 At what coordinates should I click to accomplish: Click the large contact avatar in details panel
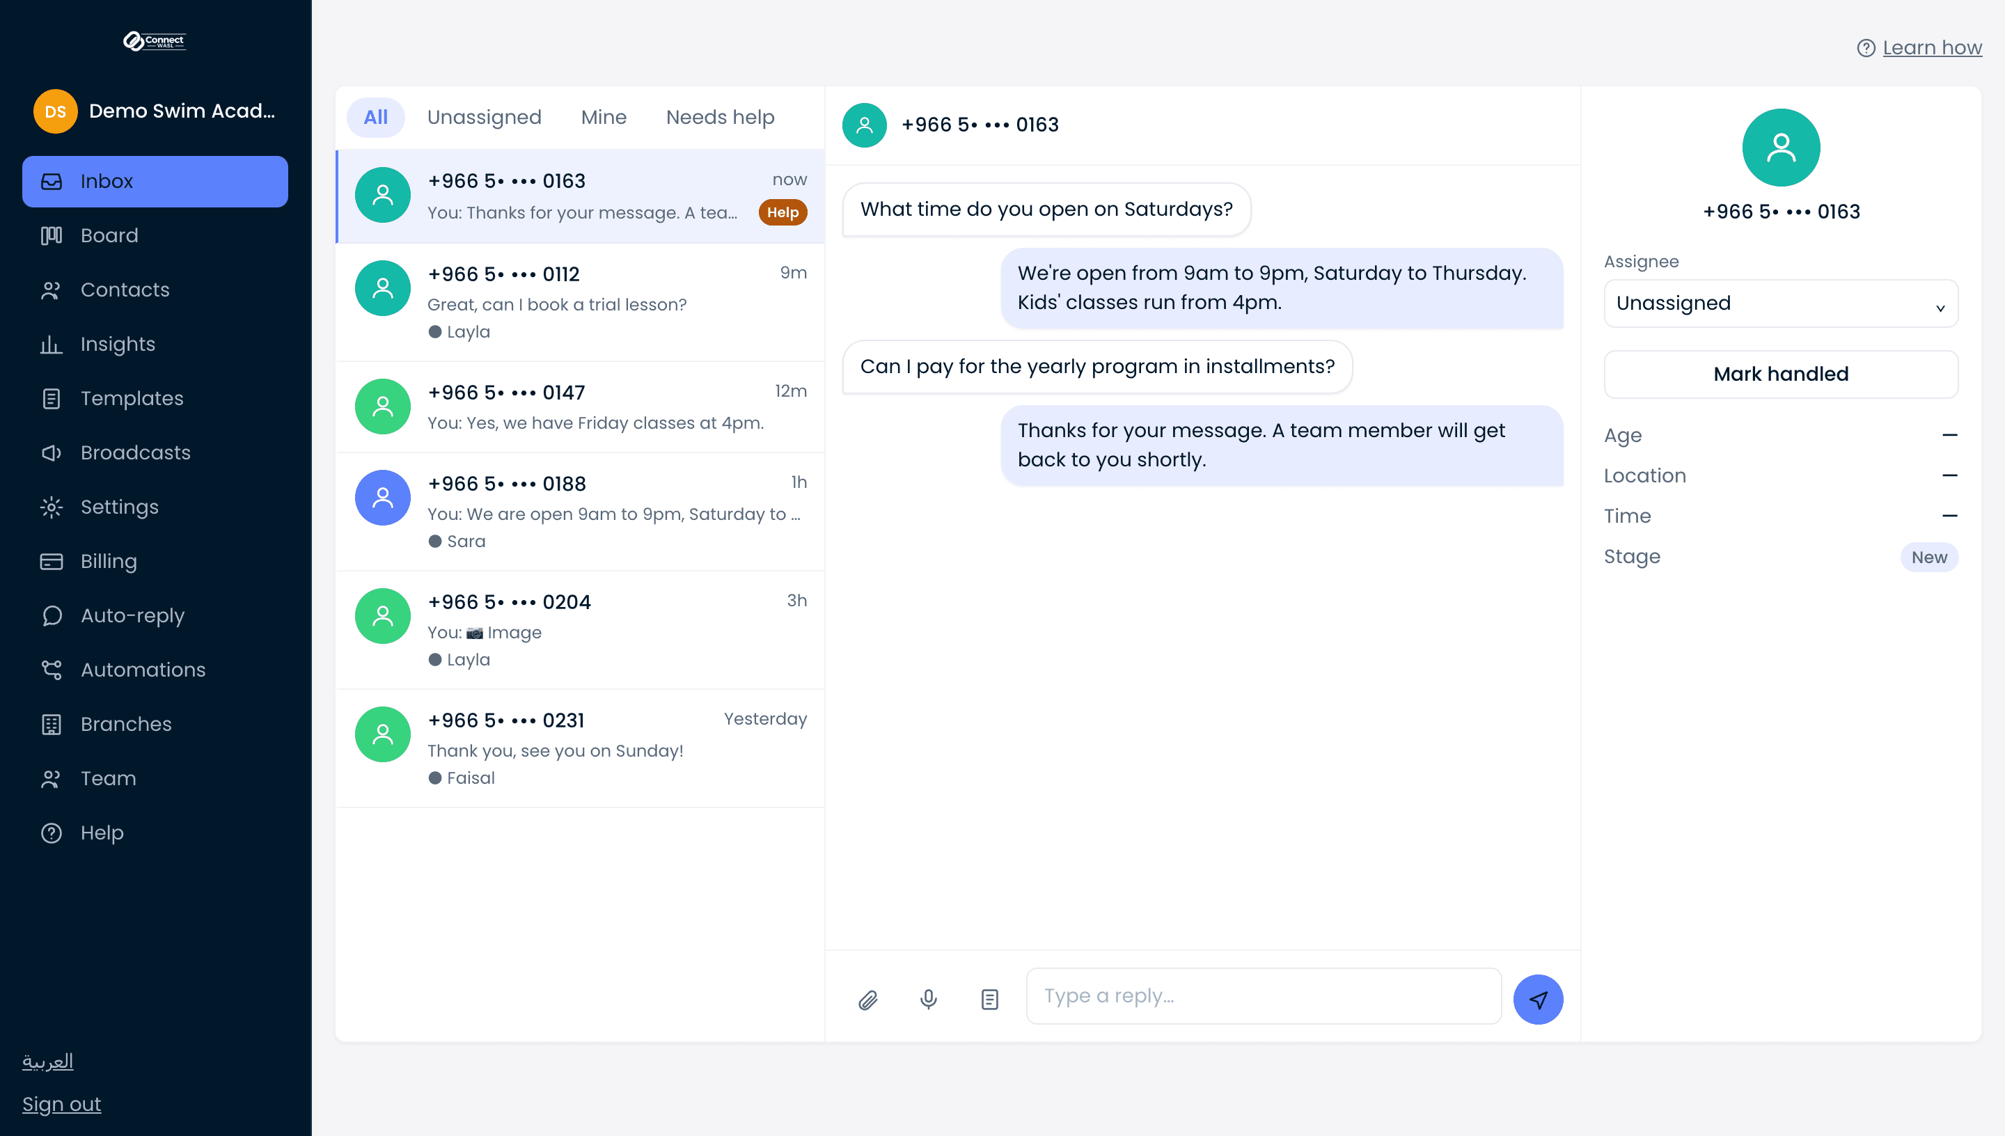pos(1781,148)
